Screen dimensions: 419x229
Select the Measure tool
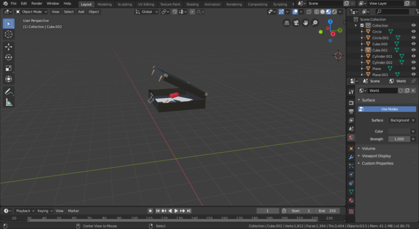pos(9,102)
